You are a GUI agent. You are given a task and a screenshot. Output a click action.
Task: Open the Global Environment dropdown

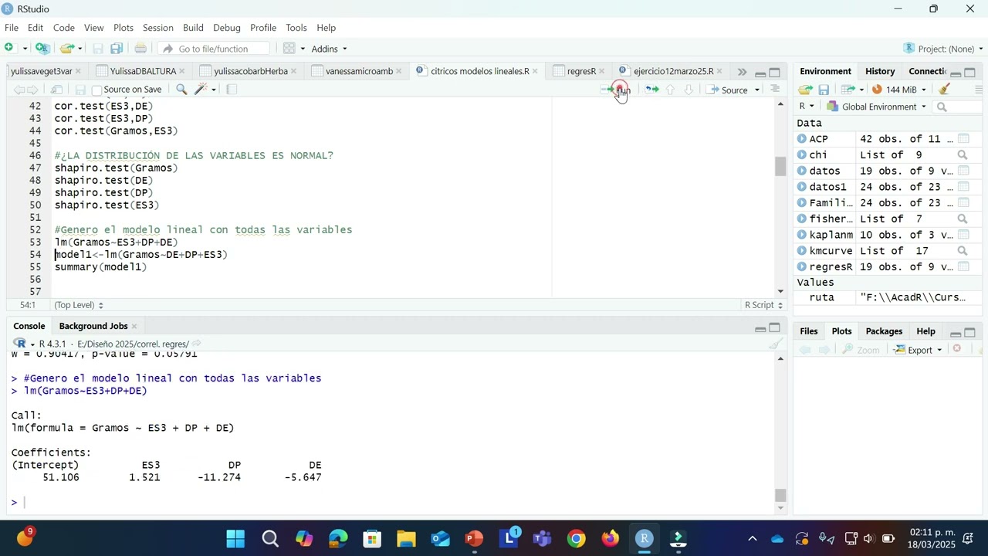coord(876,107)
